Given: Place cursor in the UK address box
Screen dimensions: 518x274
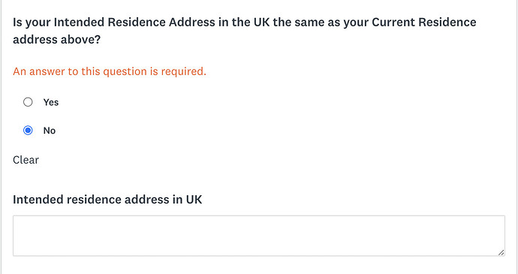Looking at the screenshot, I should pyautogui.click(x=259, y=236).
